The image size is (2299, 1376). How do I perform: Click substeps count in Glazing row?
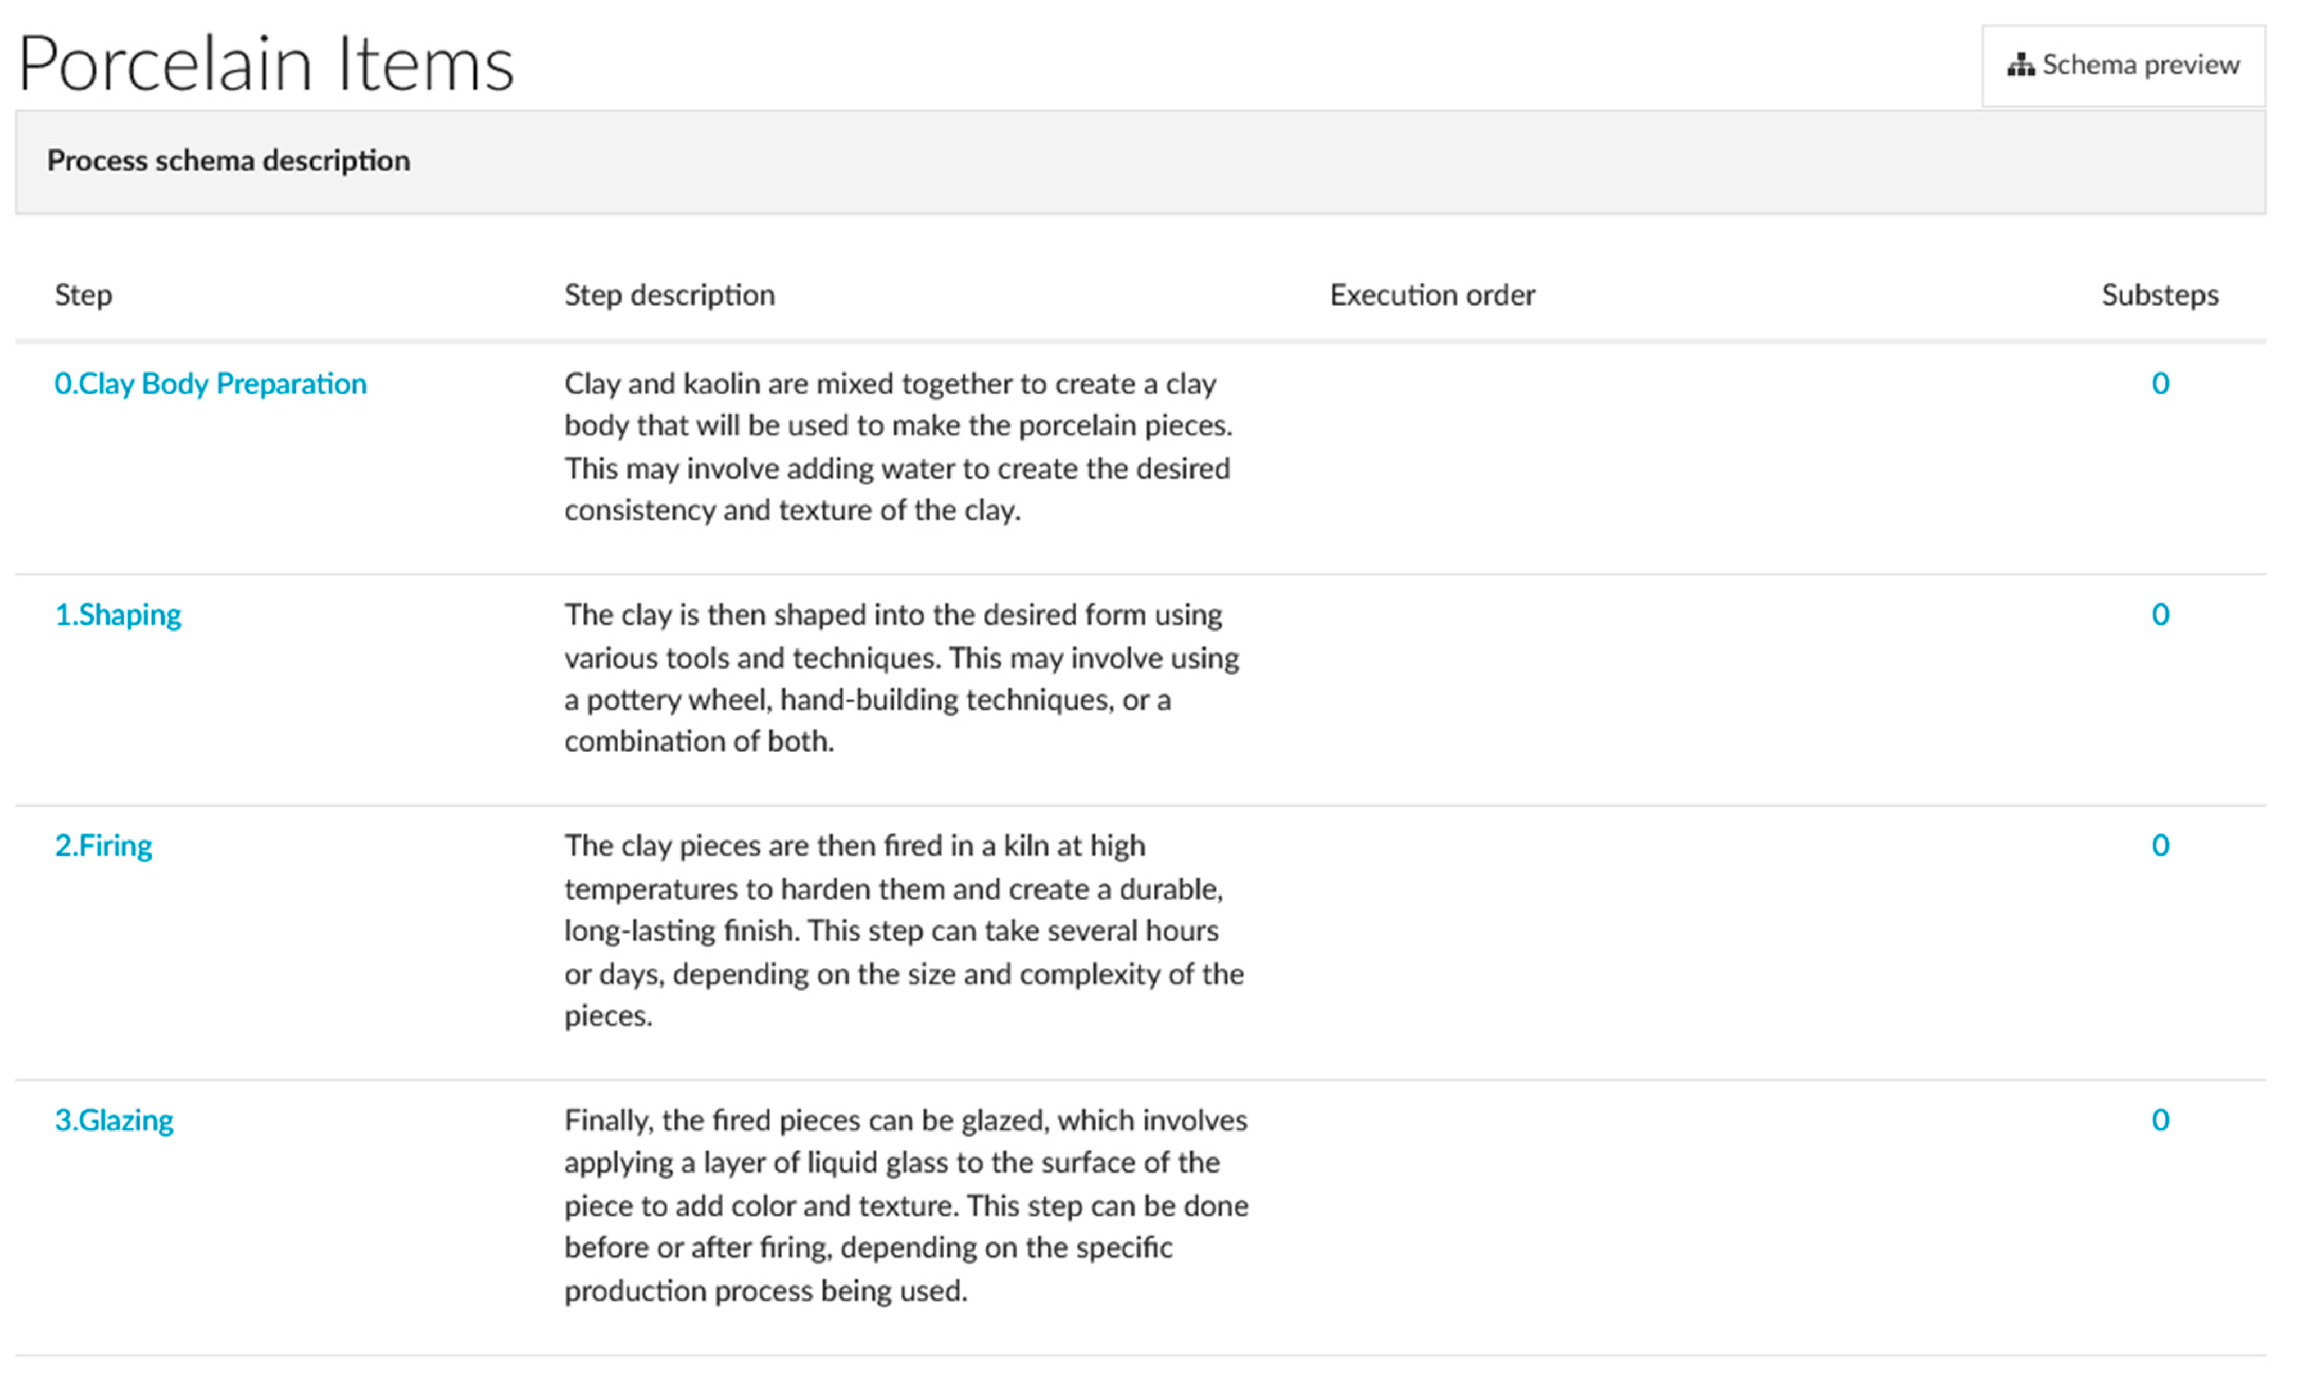coord(2160,1120)
